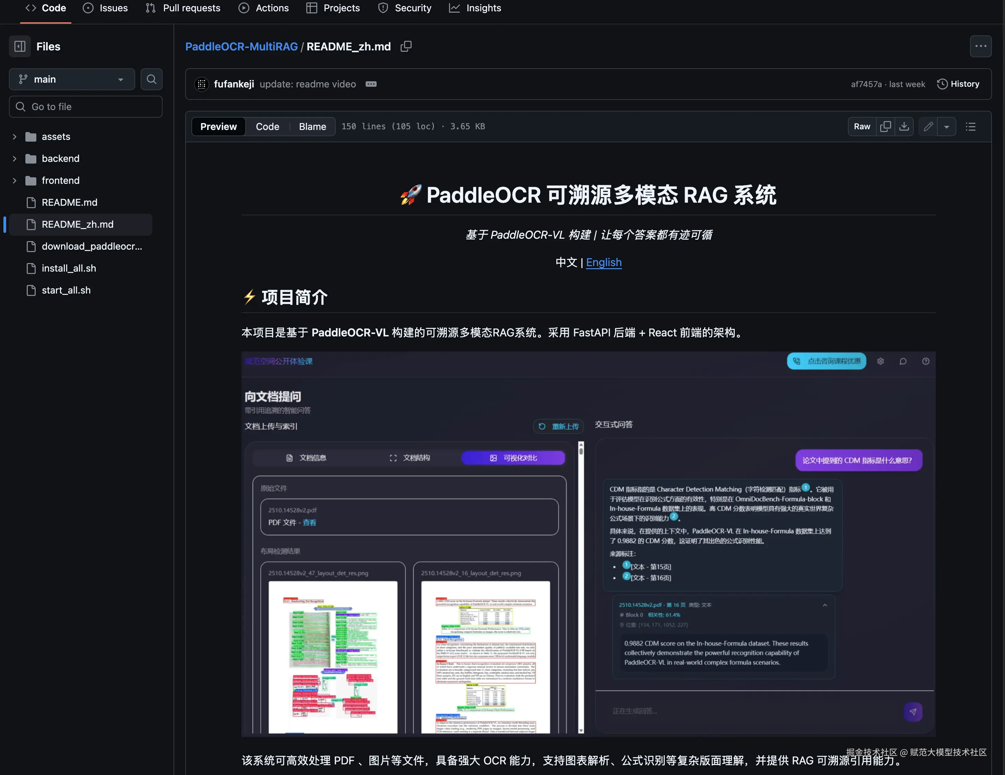Click the Go to file search field
This screenshot has width=1005, height=775.
click(86, 107)
